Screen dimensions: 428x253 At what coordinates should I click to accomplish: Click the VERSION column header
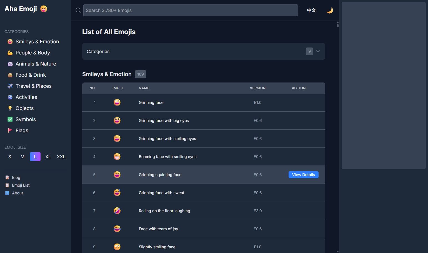click(258, 88)
